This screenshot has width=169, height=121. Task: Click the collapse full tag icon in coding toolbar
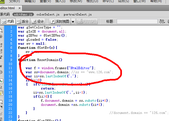[1, 45]
